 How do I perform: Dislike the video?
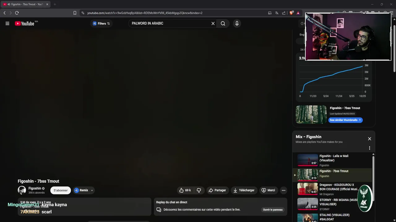click(x=199, y=190)
